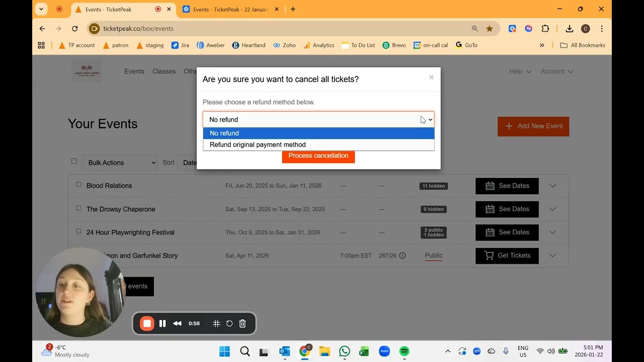Check The Drowsy Chaperone checkbox

pyautogui.click(x=78, y=208)
